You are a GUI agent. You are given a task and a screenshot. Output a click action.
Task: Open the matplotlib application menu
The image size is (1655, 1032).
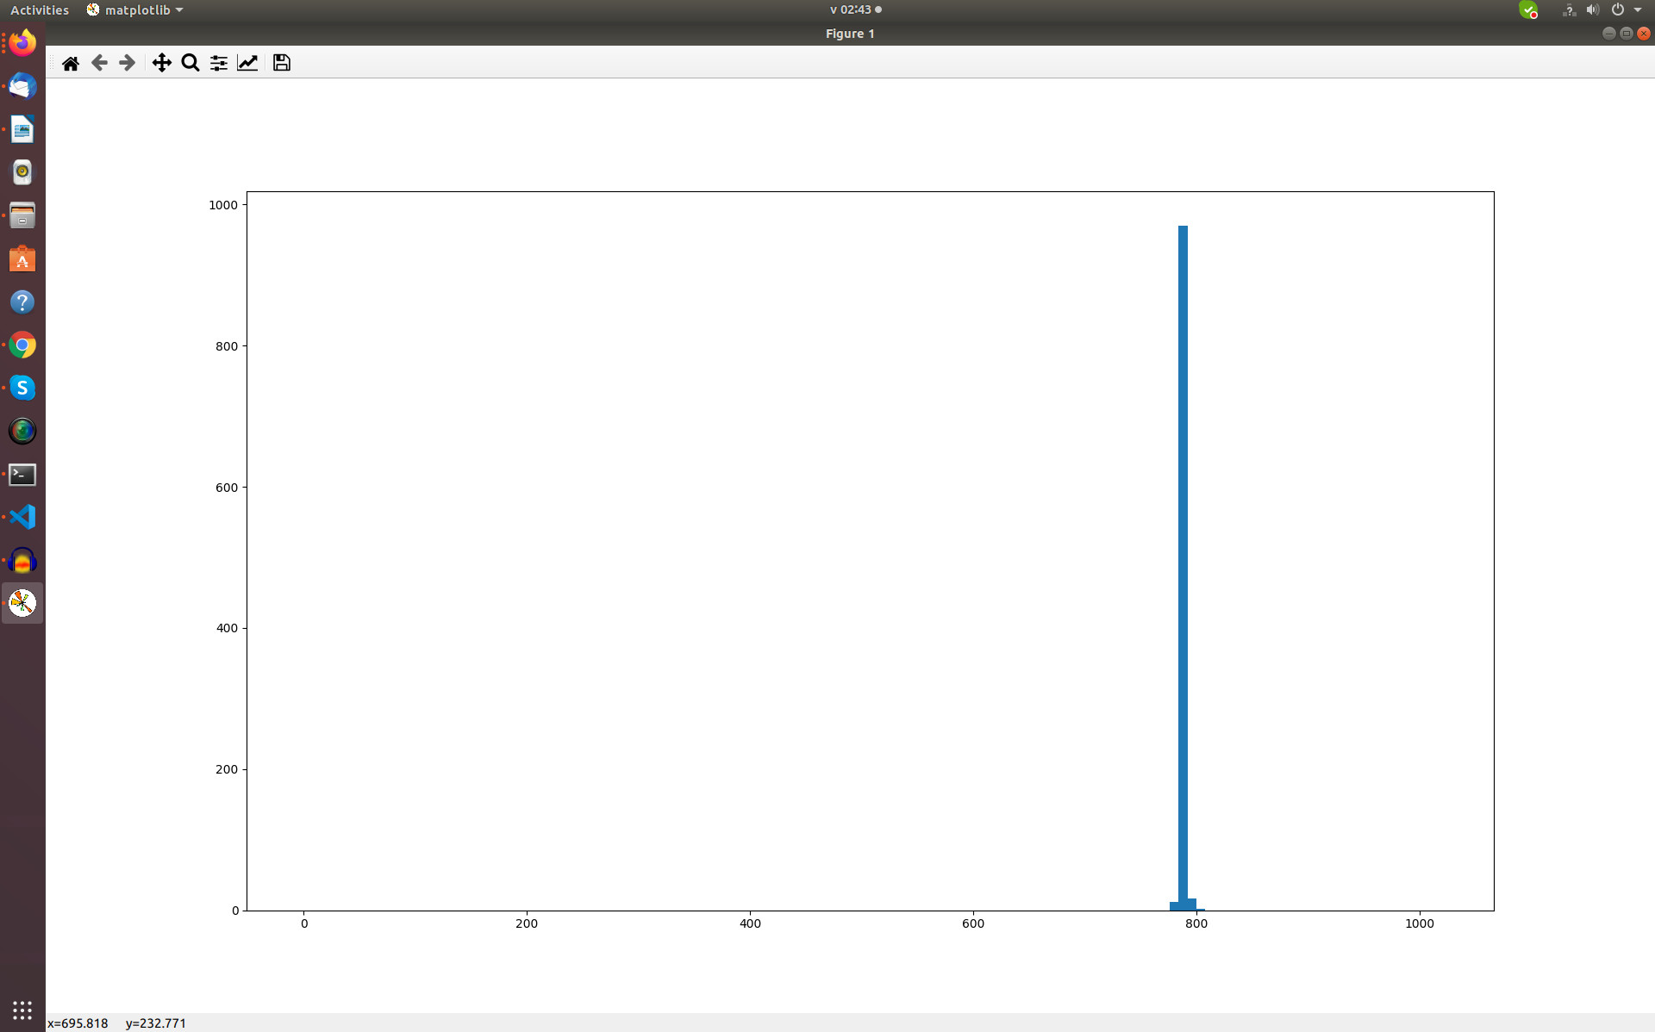coord(135,10)
